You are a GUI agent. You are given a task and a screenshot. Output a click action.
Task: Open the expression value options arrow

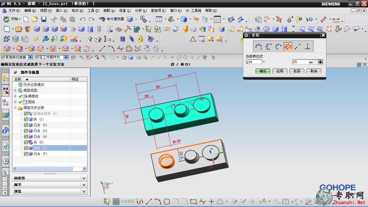point(320,62)
